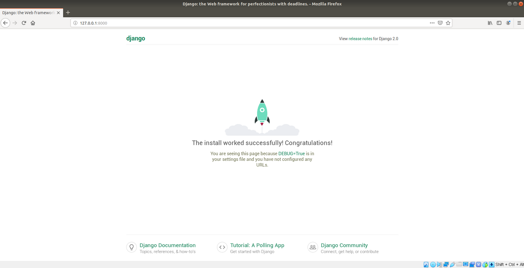The width and height of the screenshot is (524, 268).
Task: Click the Forward navigation arrow
Action: click(x=15, y=23)
